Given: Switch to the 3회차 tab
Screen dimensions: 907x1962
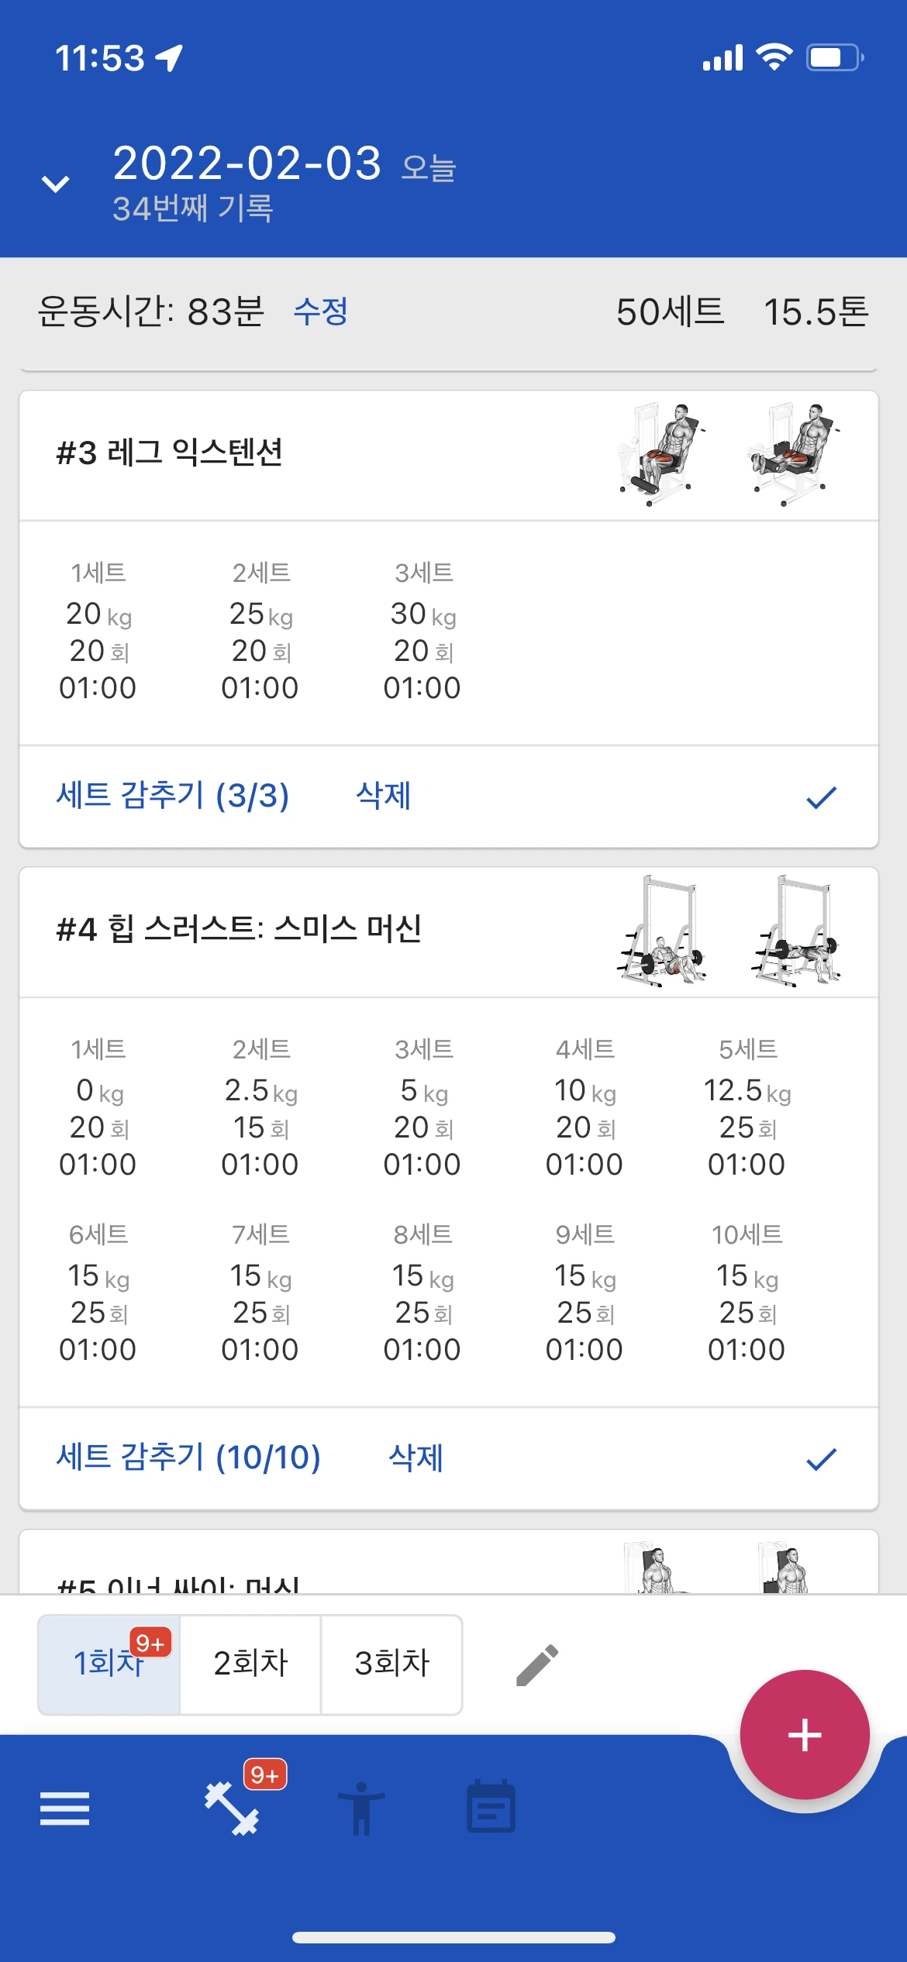Looking at the screenshot, I should 391,1664.
